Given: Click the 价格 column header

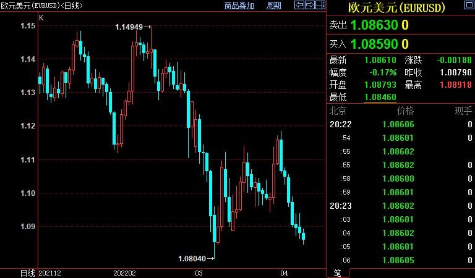Looking at the screenshot, I should click(x=404, y=111).
